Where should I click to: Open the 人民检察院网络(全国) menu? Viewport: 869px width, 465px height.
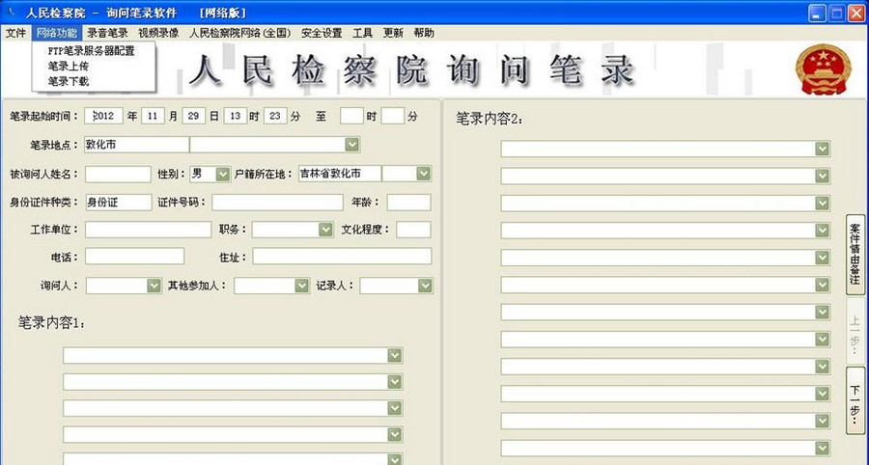click(x=240, y=33)
